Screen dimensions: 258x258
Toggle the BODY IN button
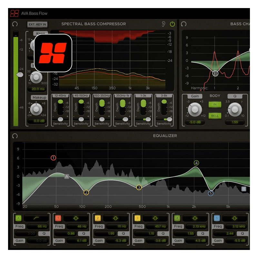tap(215, 104)
